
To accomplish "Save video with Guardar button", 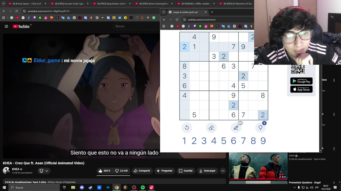I will tap(186, 171).
